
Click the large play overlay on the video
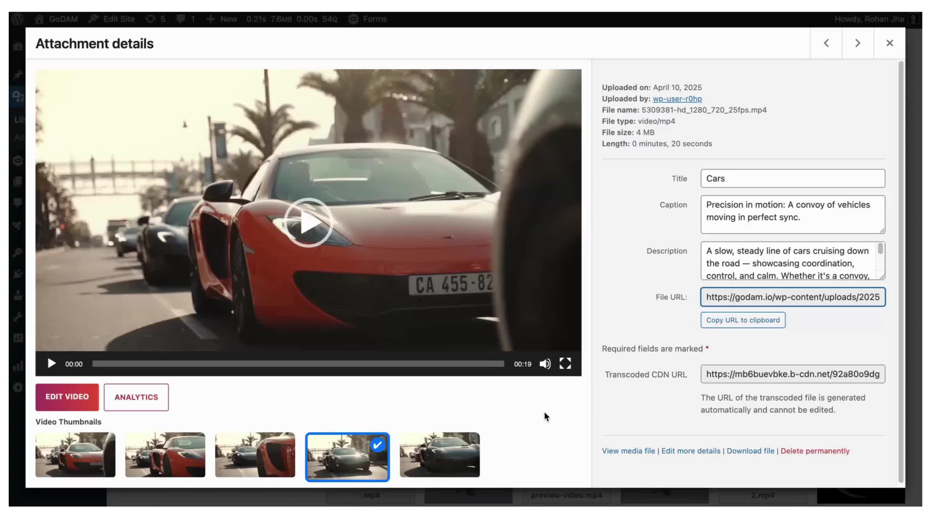(308, 222)
